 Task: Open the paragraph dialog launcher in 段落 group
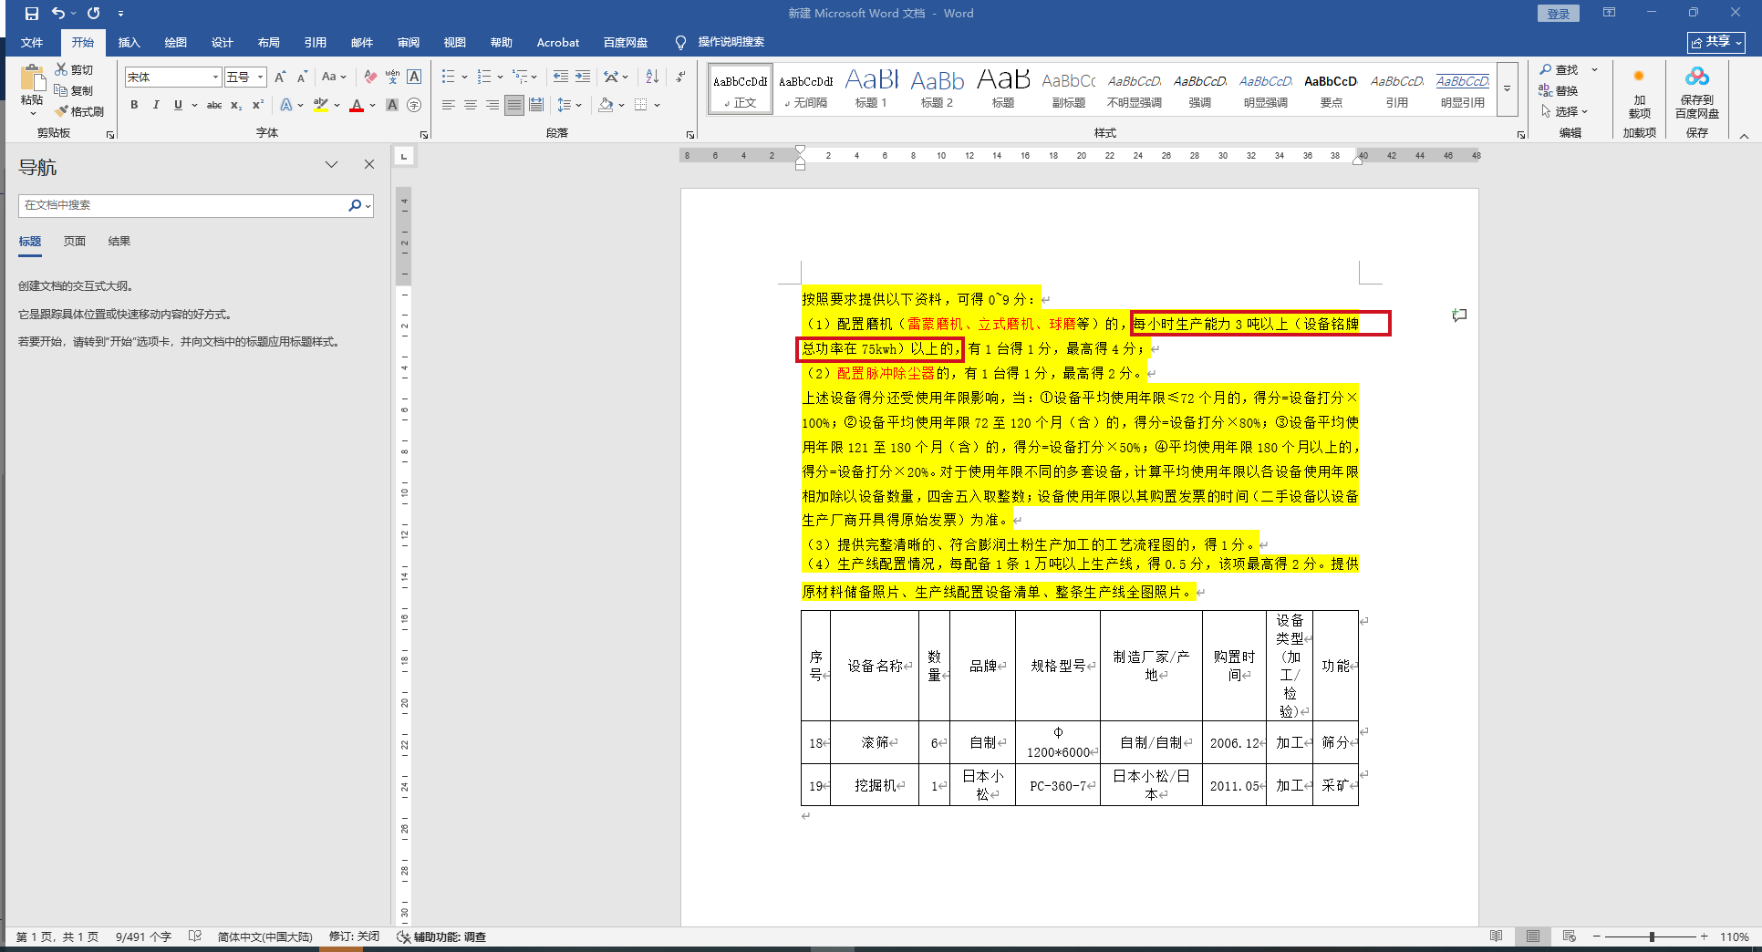pyautogui.click(x=690, y=134)
